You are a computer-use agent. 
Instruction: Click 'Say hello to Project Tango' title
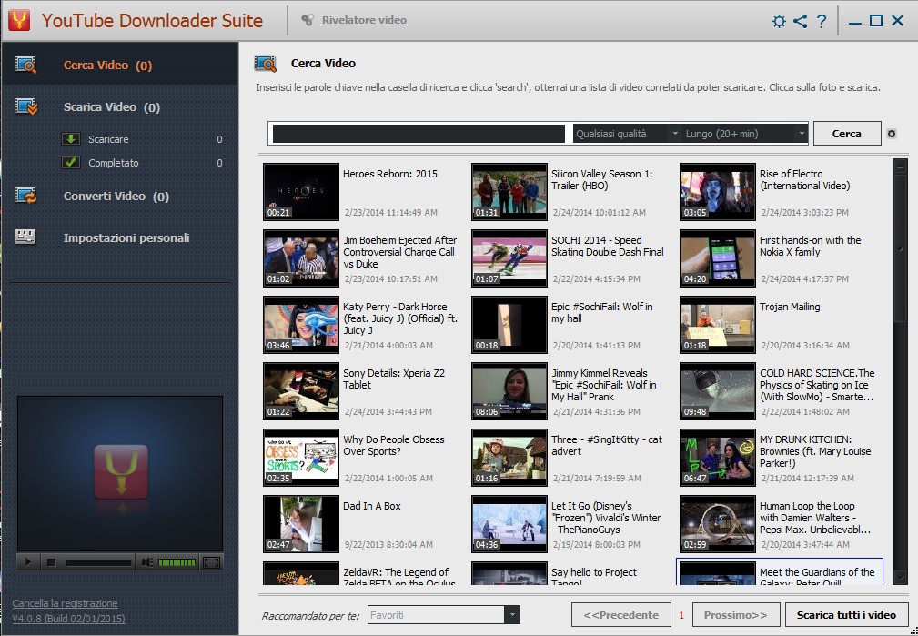[x=594, y=576]
